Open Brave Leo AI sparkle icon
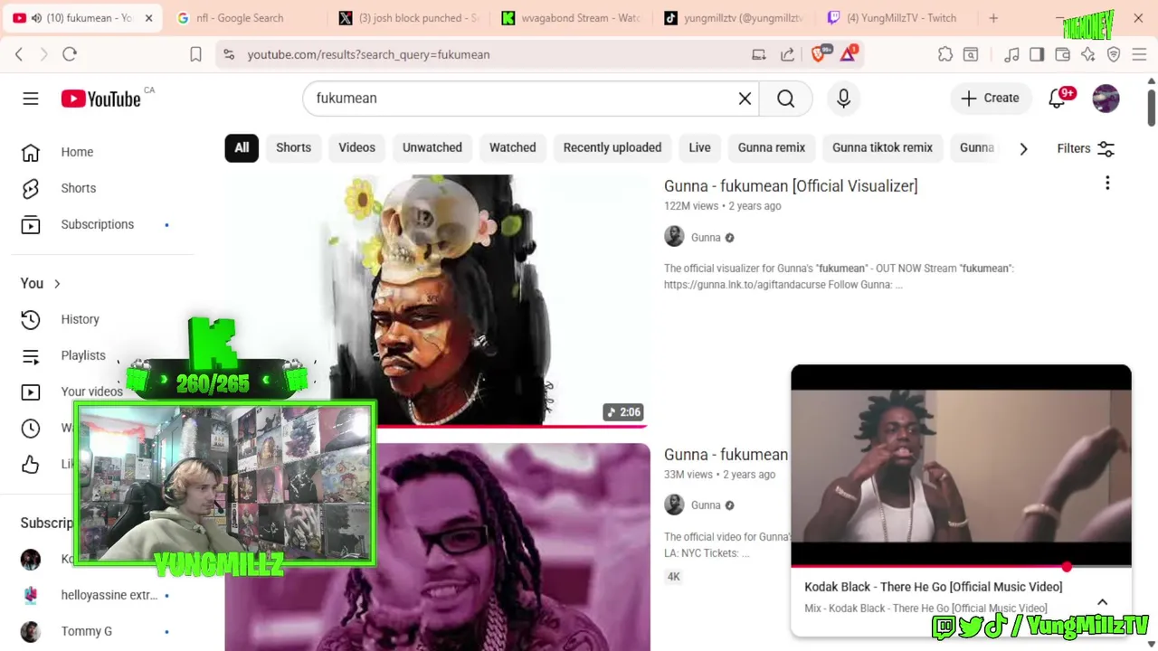This screenshot has width=1158, height=651. [x=1087, y=54]
